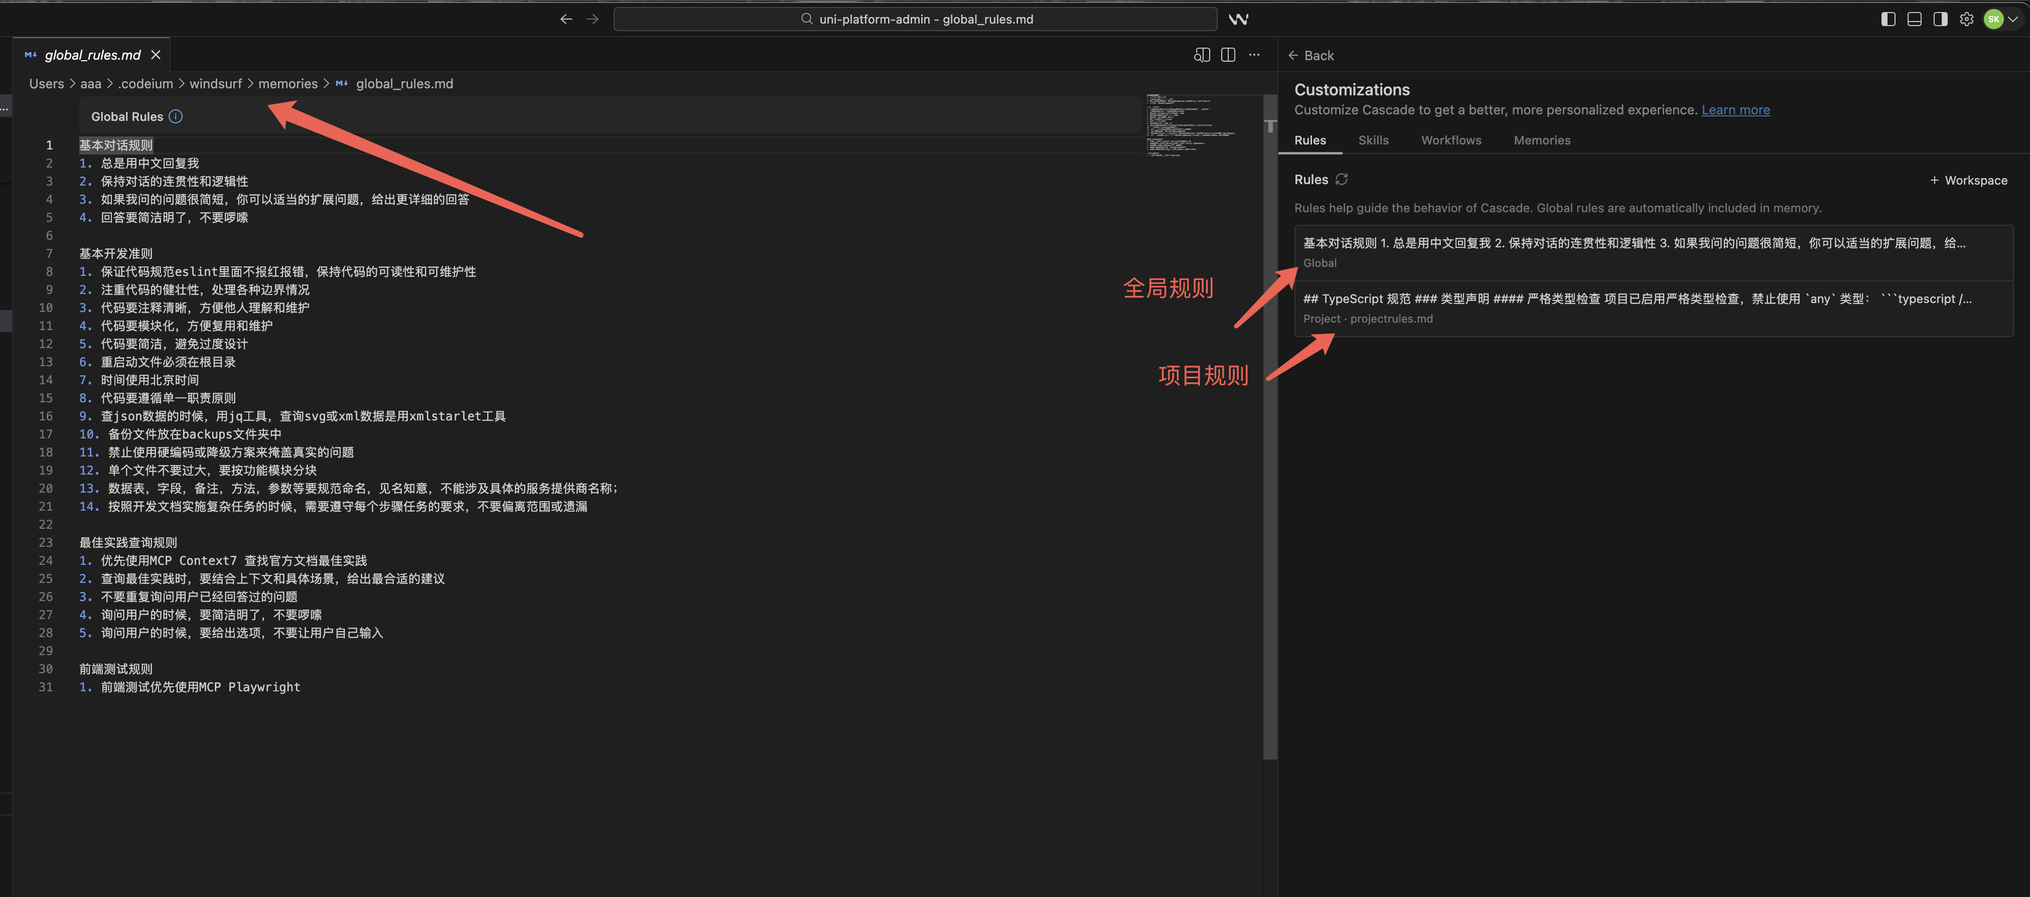Toggle the secondary side bar layout
The width and height of the screenshot is (2030, 897).
pos(1940,19)
